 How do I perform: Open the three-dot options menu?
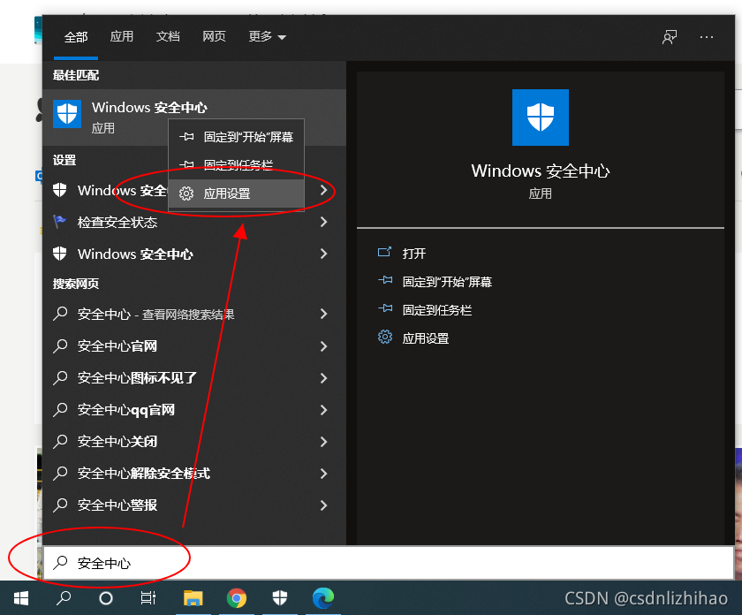[706, 37]
